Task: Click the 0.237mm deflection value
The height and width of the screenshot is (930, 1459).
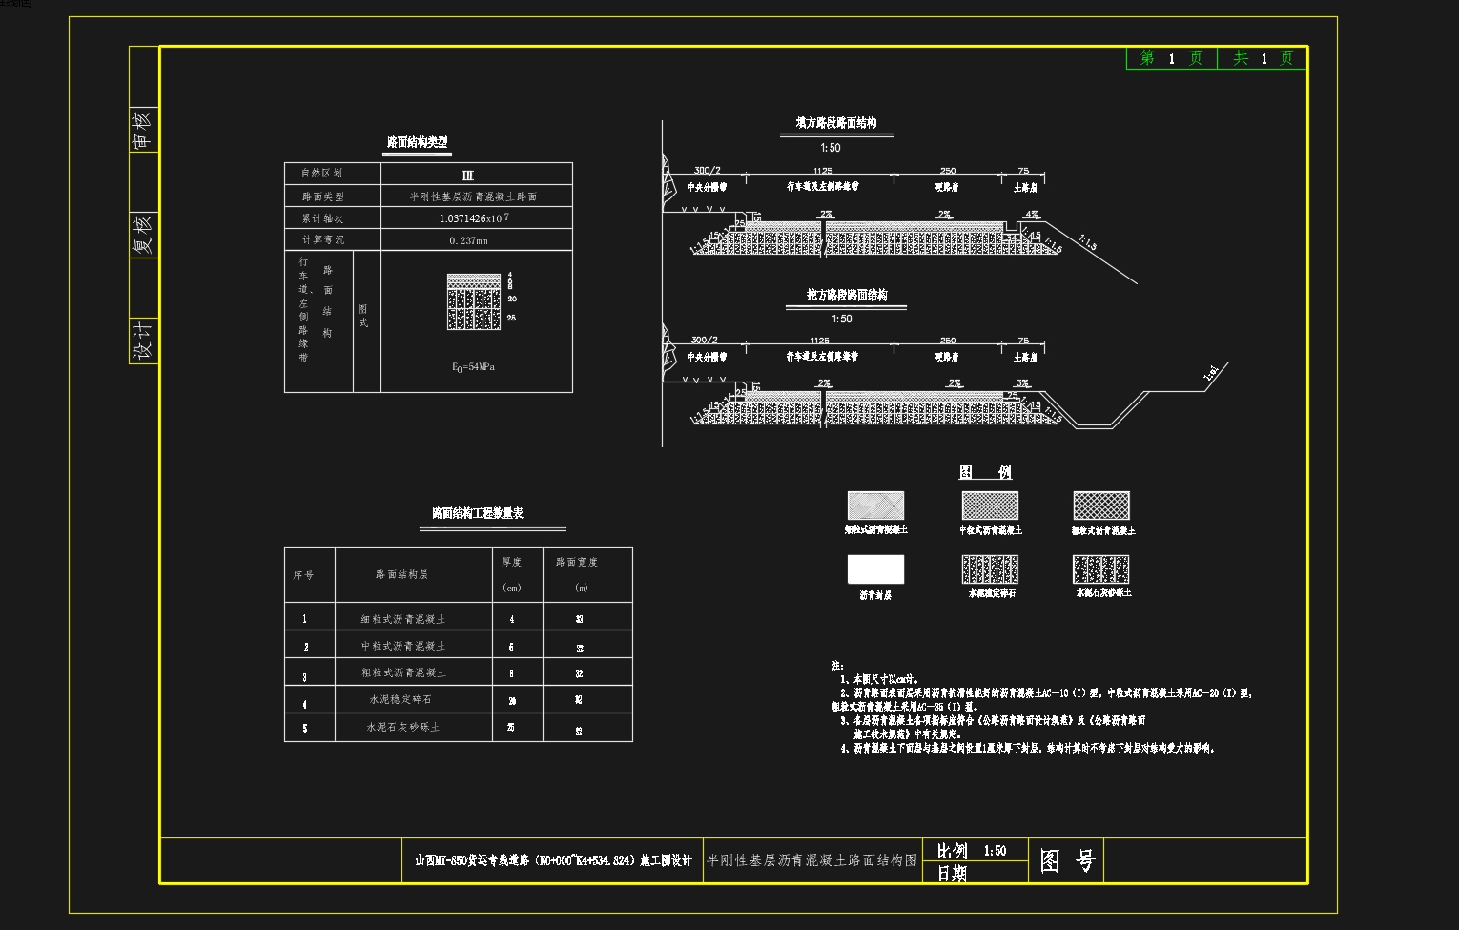Action: click(x=468, y=240)
